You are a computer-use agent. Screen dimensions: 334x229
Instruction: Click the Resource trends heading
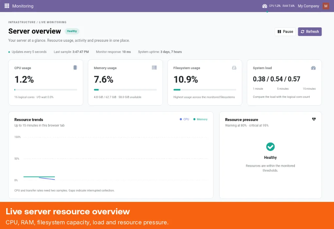(29, 120)
